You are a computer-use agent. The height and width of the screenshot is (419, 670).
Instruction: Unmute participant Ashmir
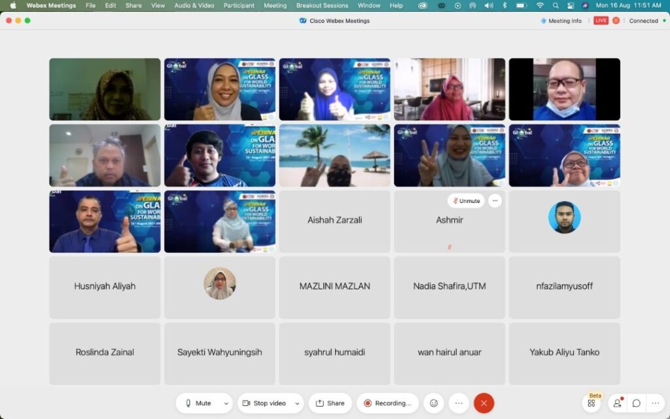point(466,200)
